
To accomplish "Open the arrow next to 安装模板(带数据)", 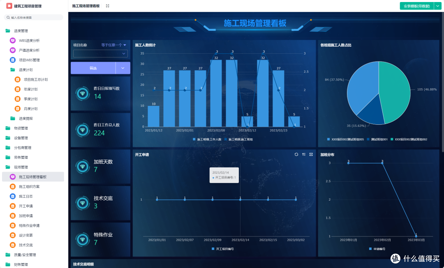I will click(438, 6).
